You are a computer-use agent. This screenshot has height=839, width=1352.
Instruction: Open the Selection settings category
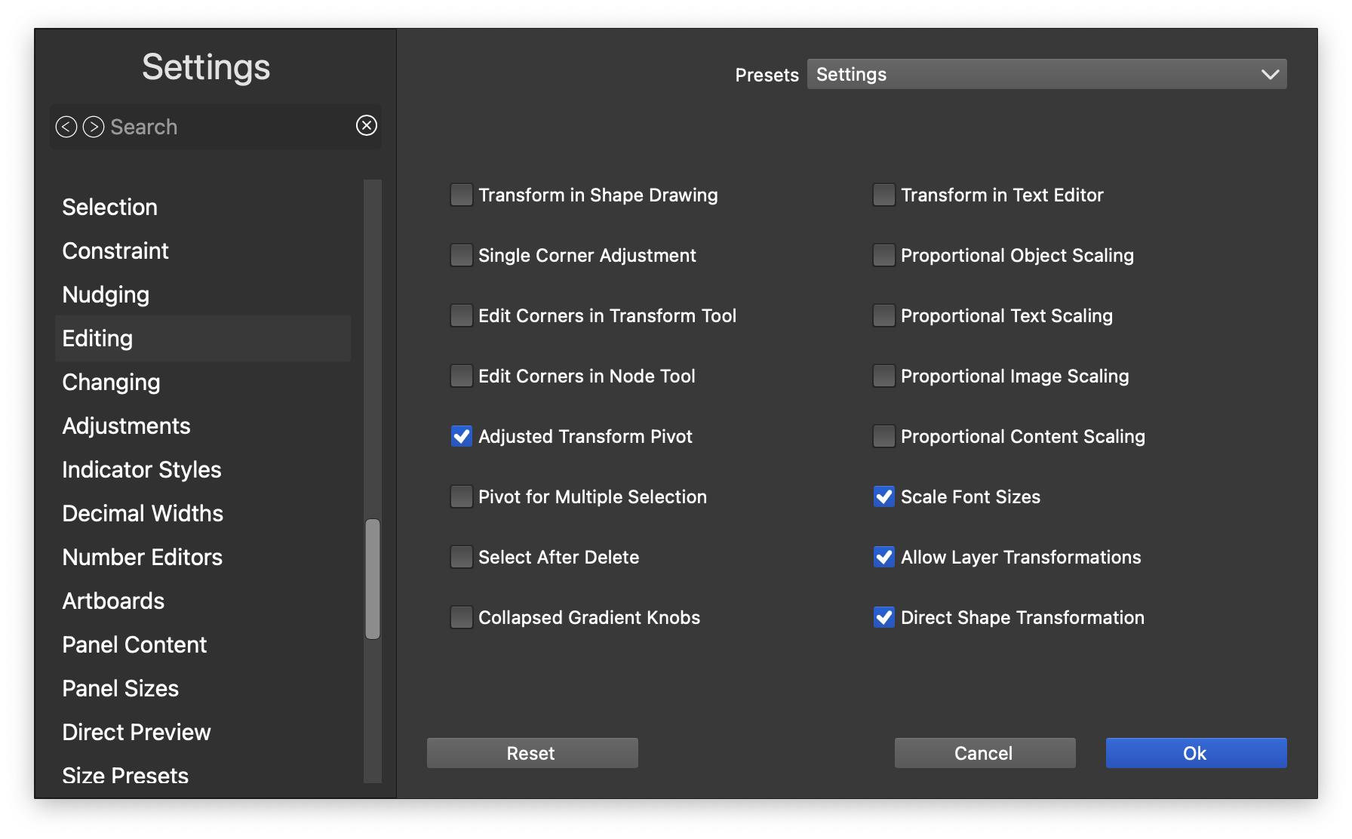coord(110,207)
